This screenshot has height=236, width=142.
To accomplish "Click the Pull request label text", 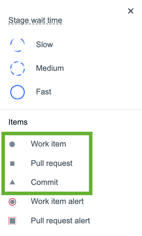I will tap(52, 163).
